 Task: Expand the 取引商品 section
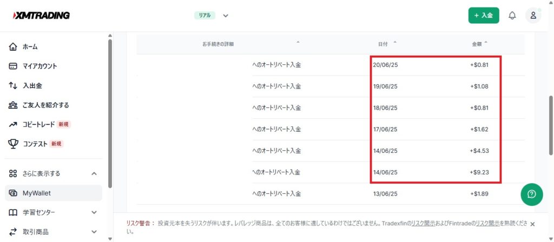[x=94, y=232]
